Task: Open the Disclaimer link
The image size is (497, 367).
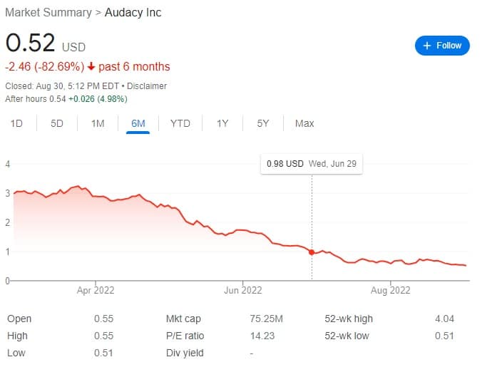Action: pos(148,86)
